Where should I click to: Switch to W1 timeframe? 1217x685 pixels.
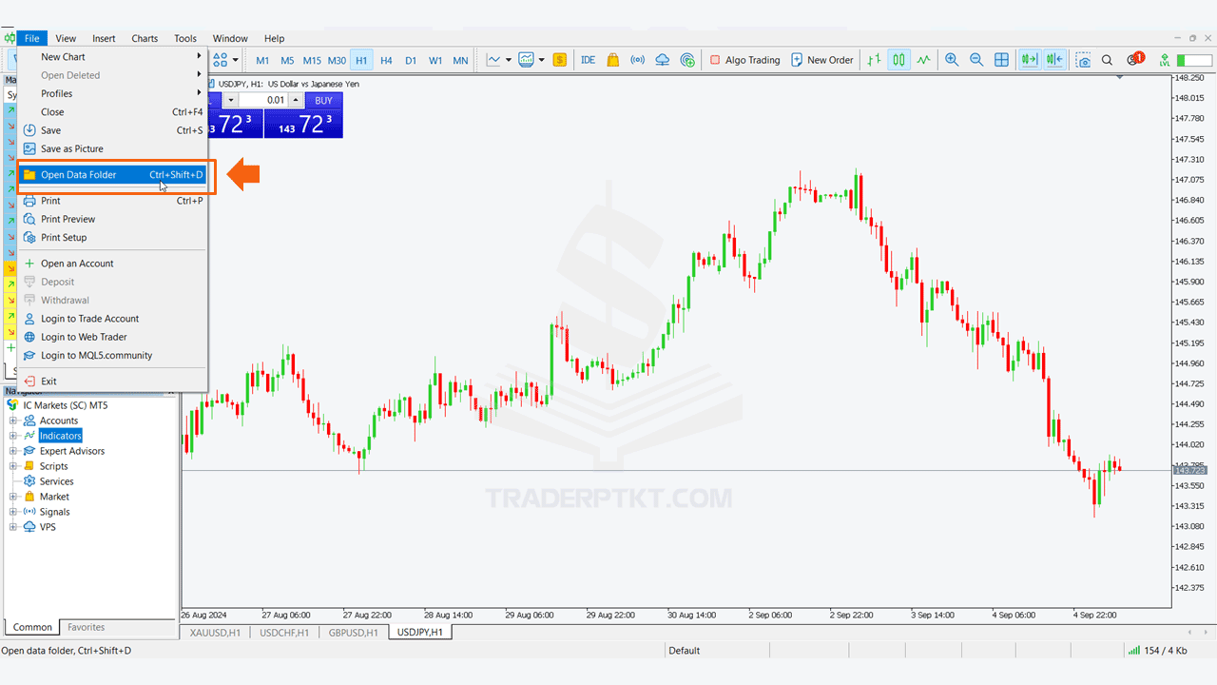pos(435,60)
